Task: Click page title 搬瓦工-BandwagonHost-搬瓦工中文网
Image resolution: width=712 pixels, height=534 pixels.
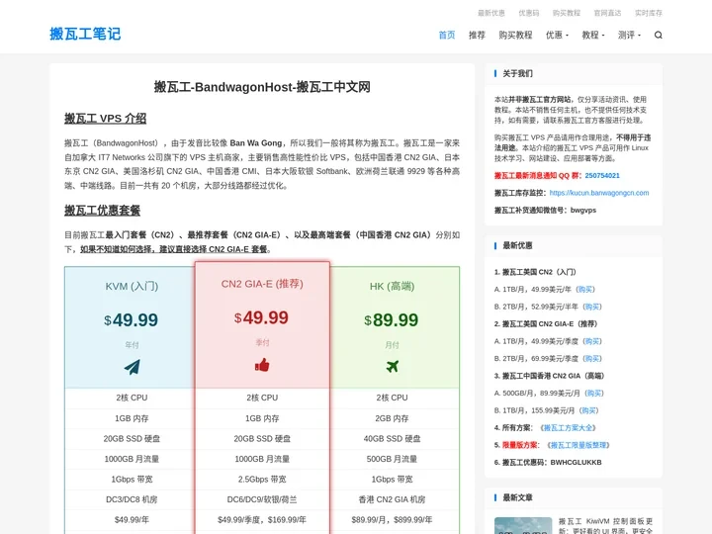Action: 262,87
